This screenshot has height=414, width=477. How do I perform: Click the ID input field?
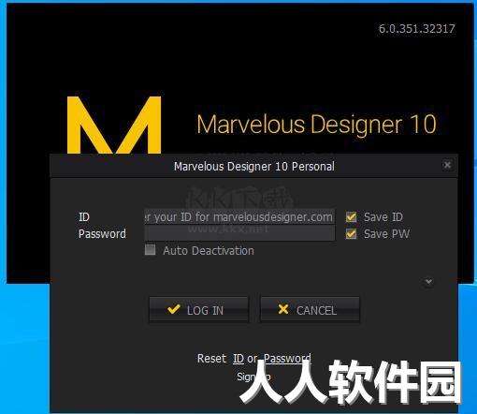[239, 216]
